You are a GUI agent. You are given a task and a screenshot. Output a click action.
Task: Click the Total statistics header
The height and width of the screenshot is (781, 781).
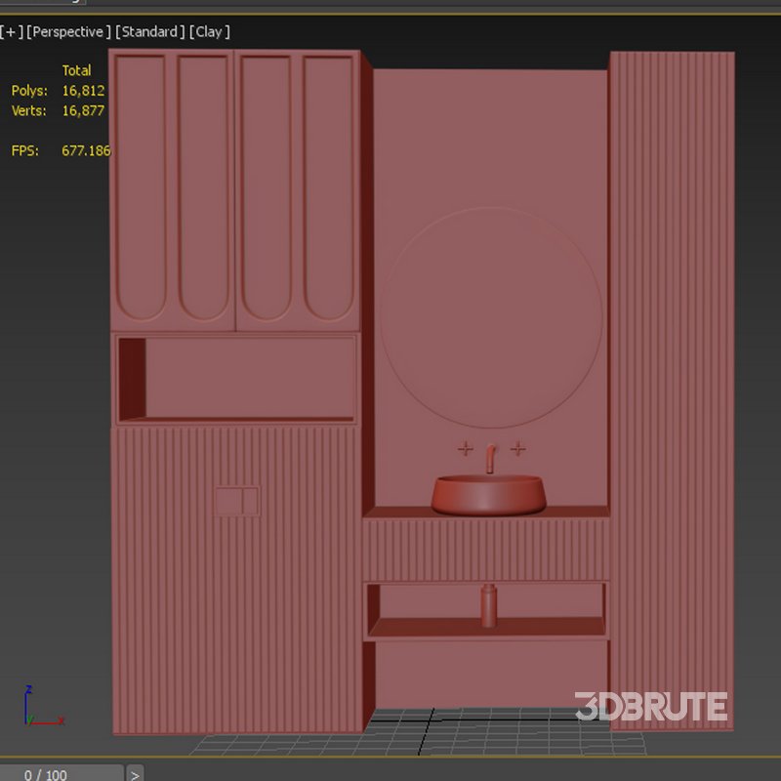[x=77, y=69]
